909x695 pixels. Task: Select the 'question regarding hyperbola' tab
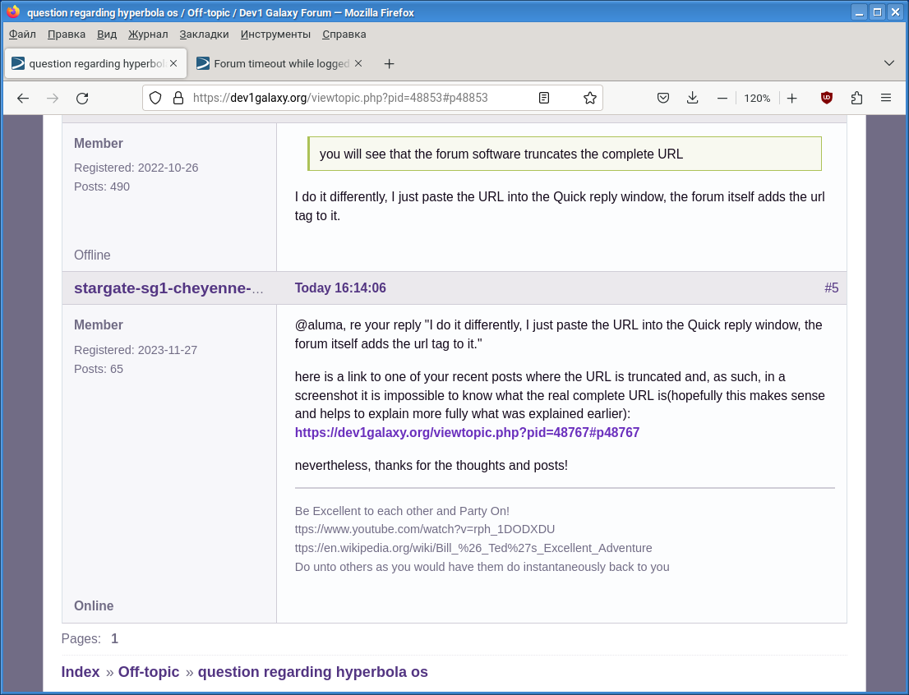[95, 64]
